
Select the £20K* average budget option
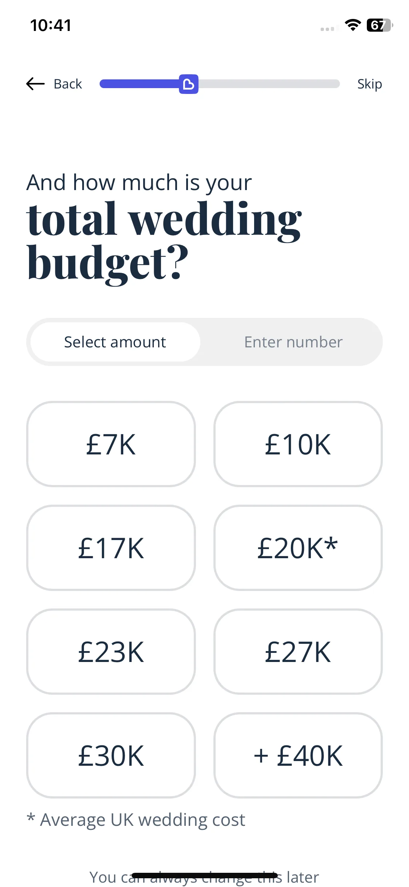coord(298,548)
